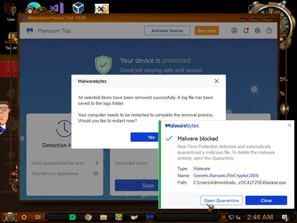Click the quarantine count value 29

click(96, 174)
